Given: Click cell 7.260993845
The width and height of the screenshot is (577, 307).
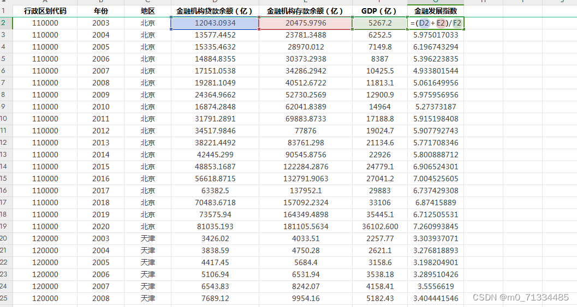Looking at the screenshot, I should [436, 226].
